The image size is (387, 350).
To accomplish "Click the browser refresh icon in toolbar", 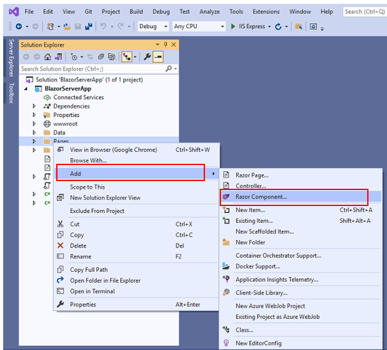I will 278,26.
